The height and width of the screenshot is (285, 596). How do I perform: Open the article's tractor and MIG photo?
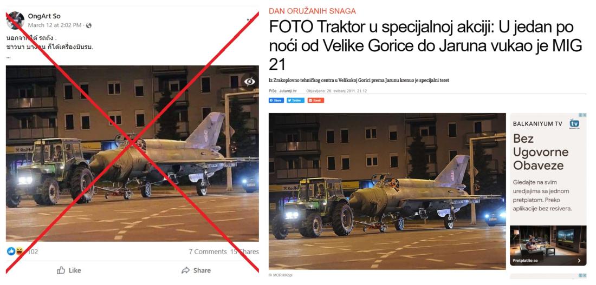pyautogui.click(x=387, y=191)
